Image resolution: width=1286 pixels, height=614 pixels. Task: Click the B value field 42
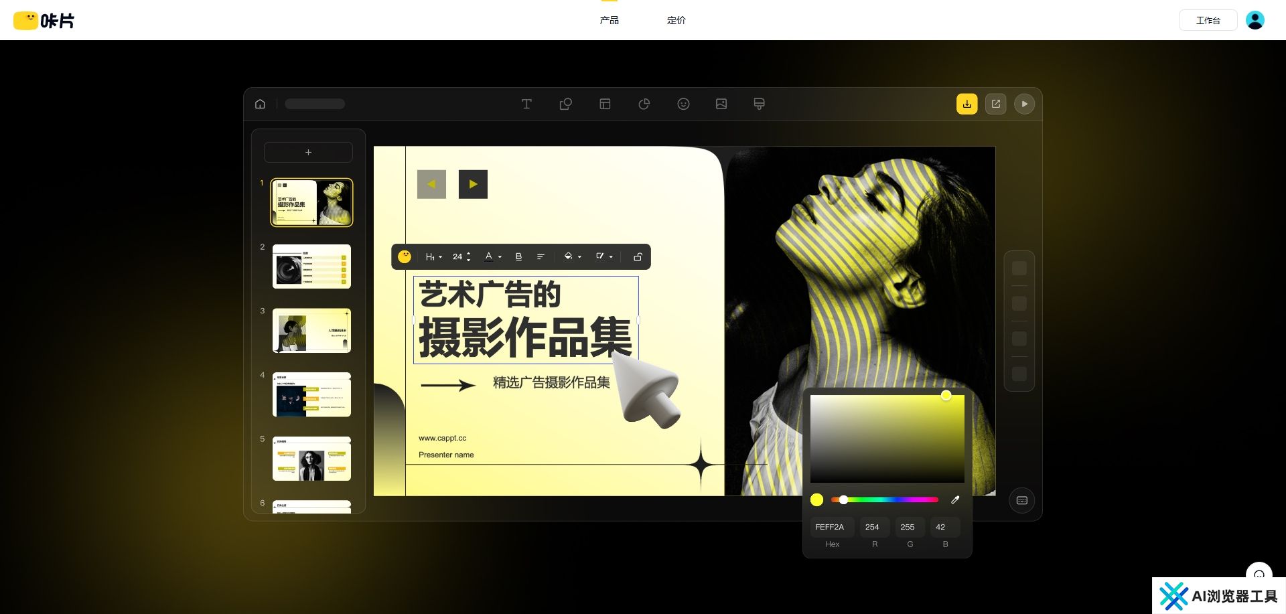[x=945, y=527]
